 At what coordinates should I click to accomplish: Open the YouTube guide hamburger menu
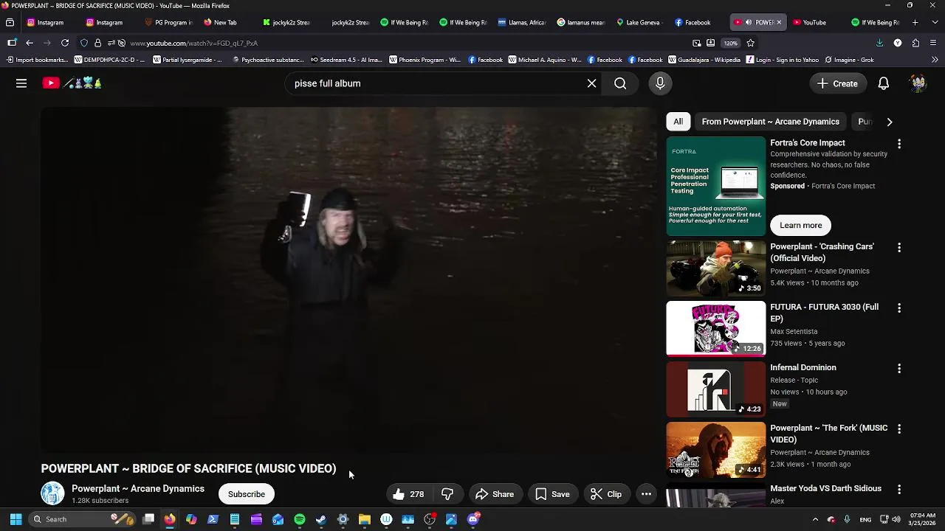(x=21, y=83)
